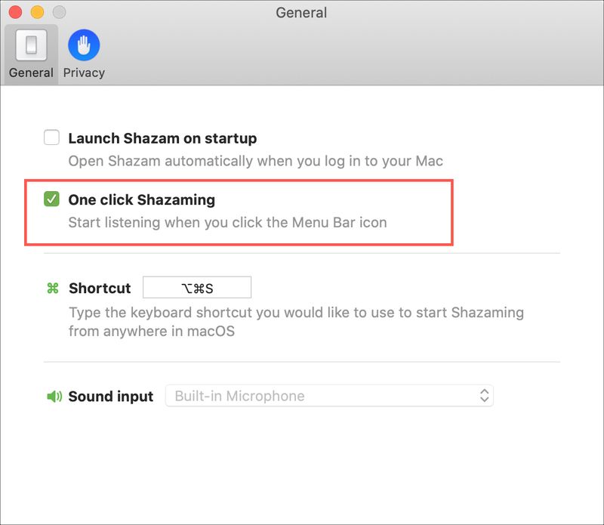Select the 'General' tab label
This screenshot has width=604, height=525.
click(x=31, y=73)
